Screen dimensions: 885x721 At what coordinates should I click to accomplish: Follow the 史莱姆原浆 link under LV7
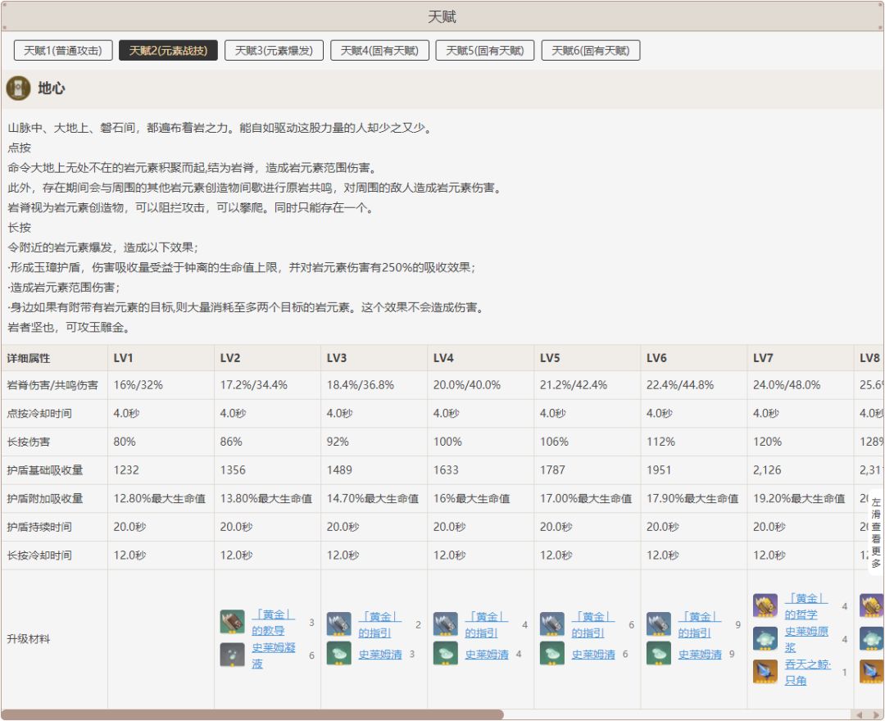tap(806, 639)
